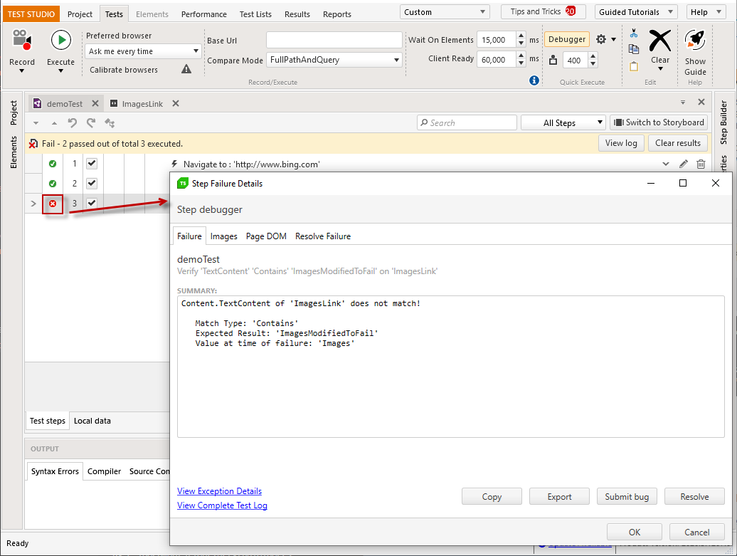Click the Calibrate browsers warning triangle icon
The width and height of the screenshot is (737, 556).
click(186, 69)
